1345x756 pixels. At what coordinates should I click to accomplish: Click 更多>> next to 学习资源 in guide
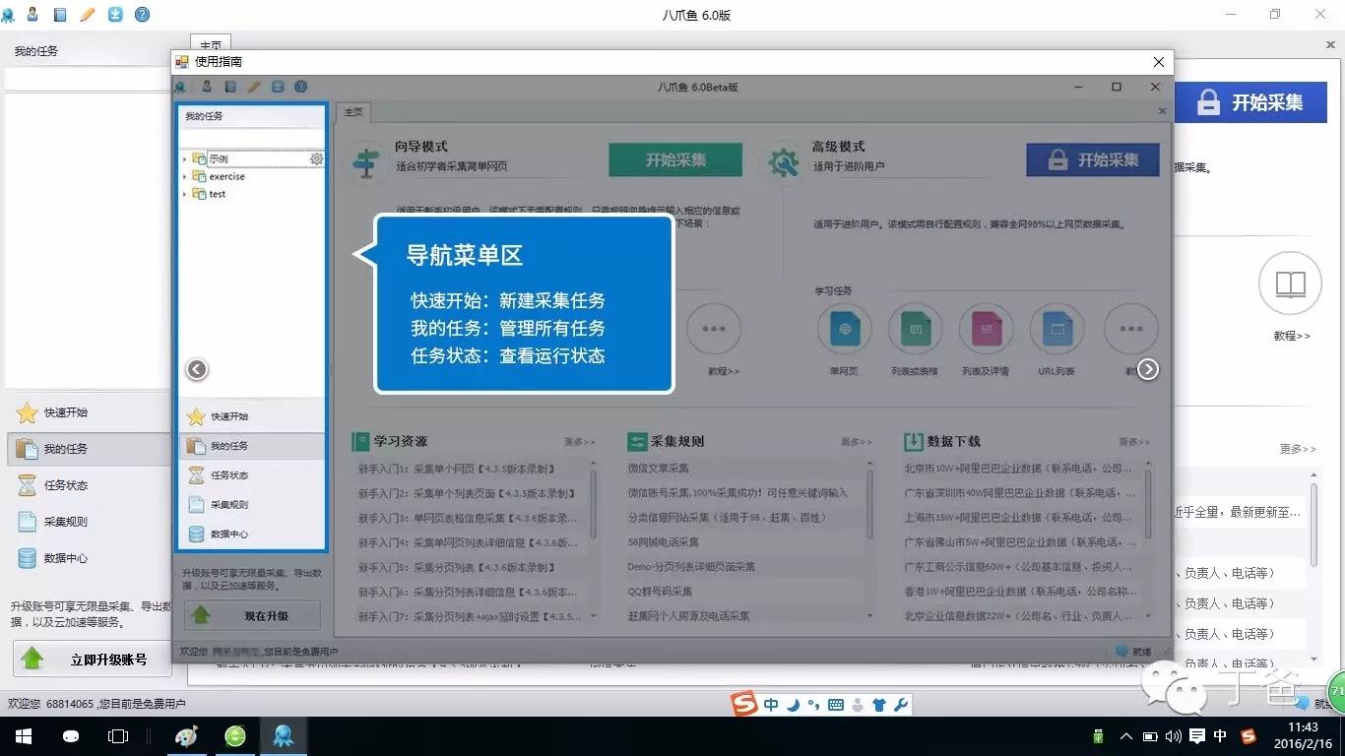click(580, 442)
